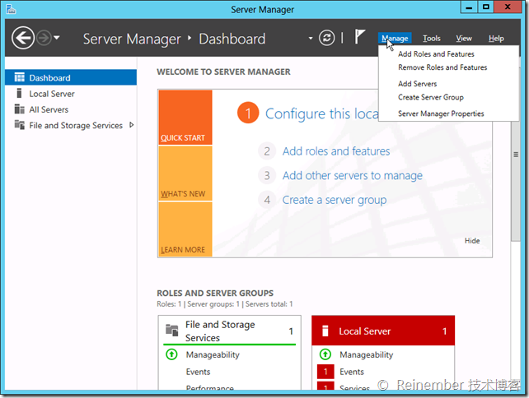This screenshot has width=529, height=398.
Task: Go to All Servers in sidebar
Action: pyautogui.click(x=49, y=109)
